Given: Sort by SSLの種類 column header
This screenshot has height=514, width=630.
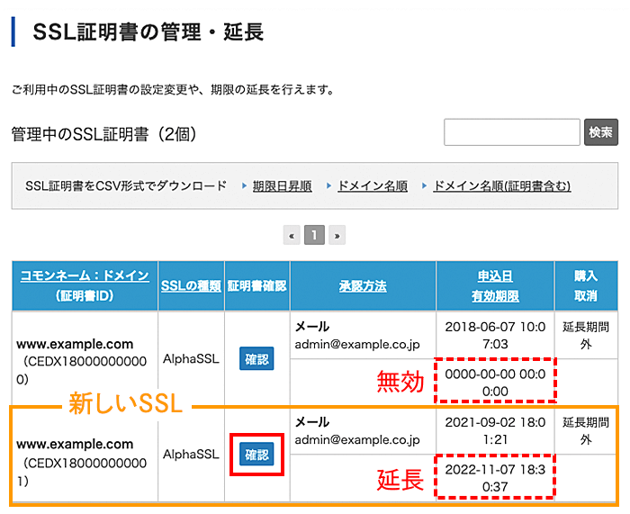Looking at the screenshot, I should click(x=191, y=286).
